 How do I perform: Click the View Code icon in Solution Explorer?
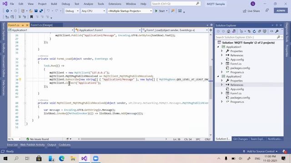[272, 31]
